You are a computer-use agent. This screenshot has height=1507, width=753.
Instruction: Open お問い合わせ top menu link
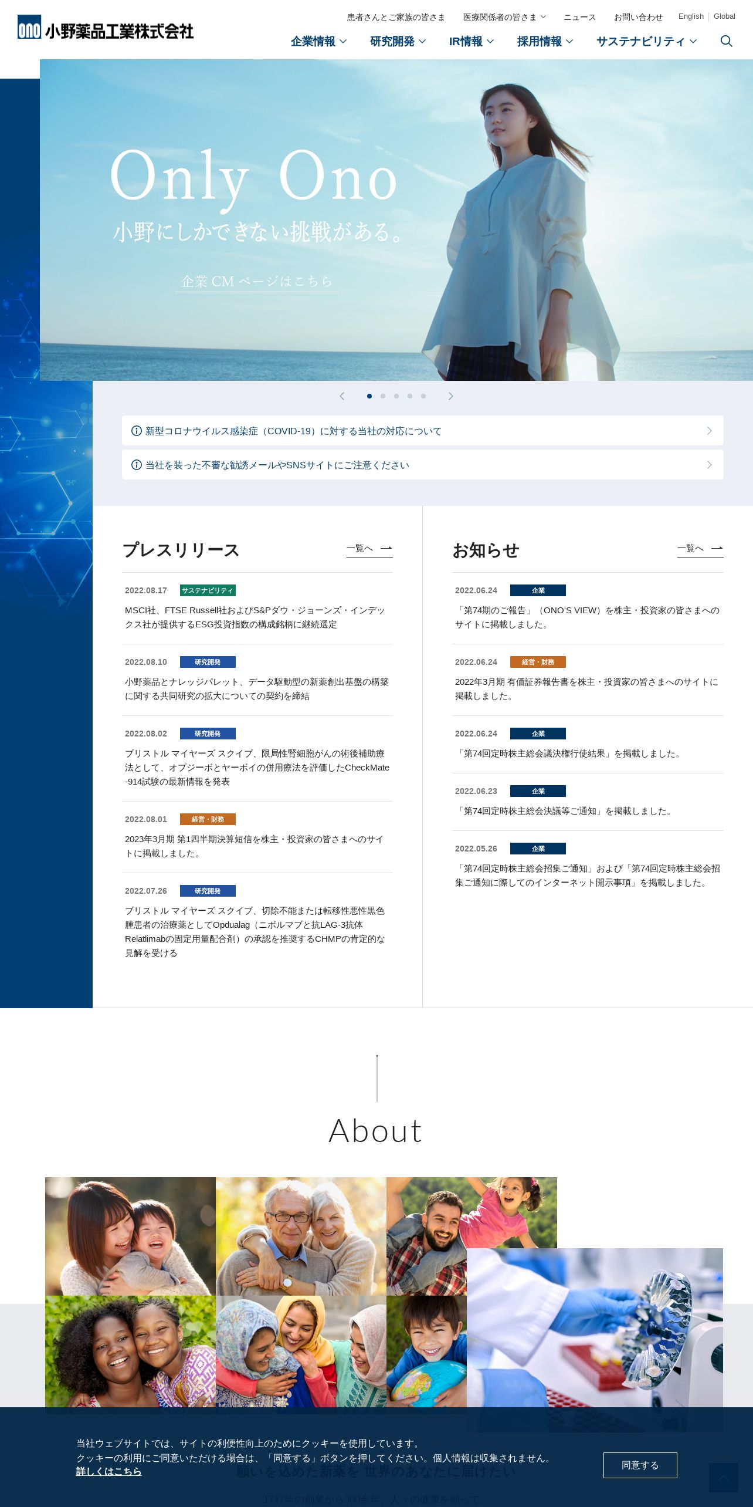pos(638,17)
